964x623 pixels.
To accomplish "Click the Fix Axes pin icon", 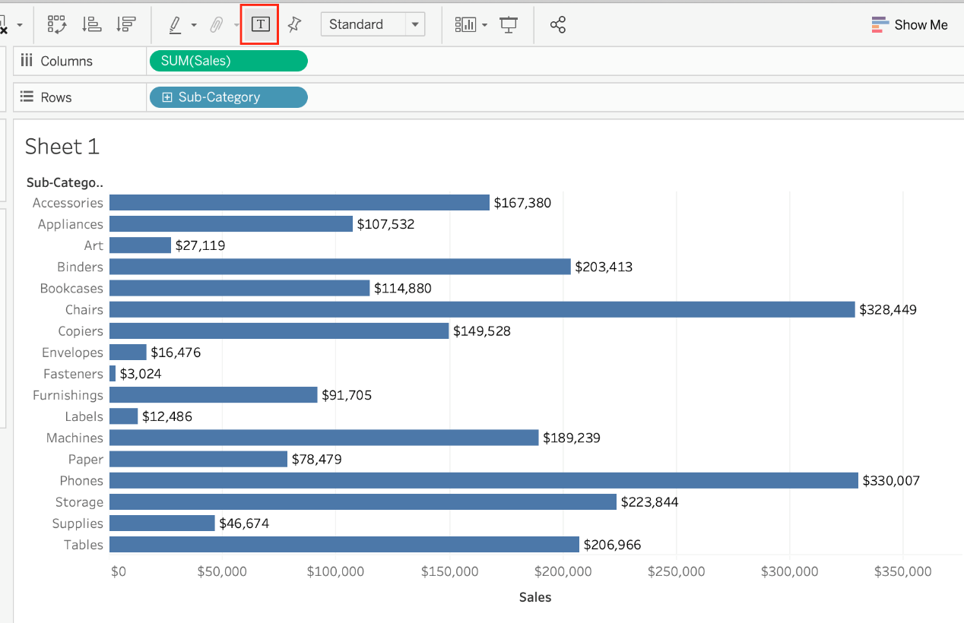I will (294, 24).
